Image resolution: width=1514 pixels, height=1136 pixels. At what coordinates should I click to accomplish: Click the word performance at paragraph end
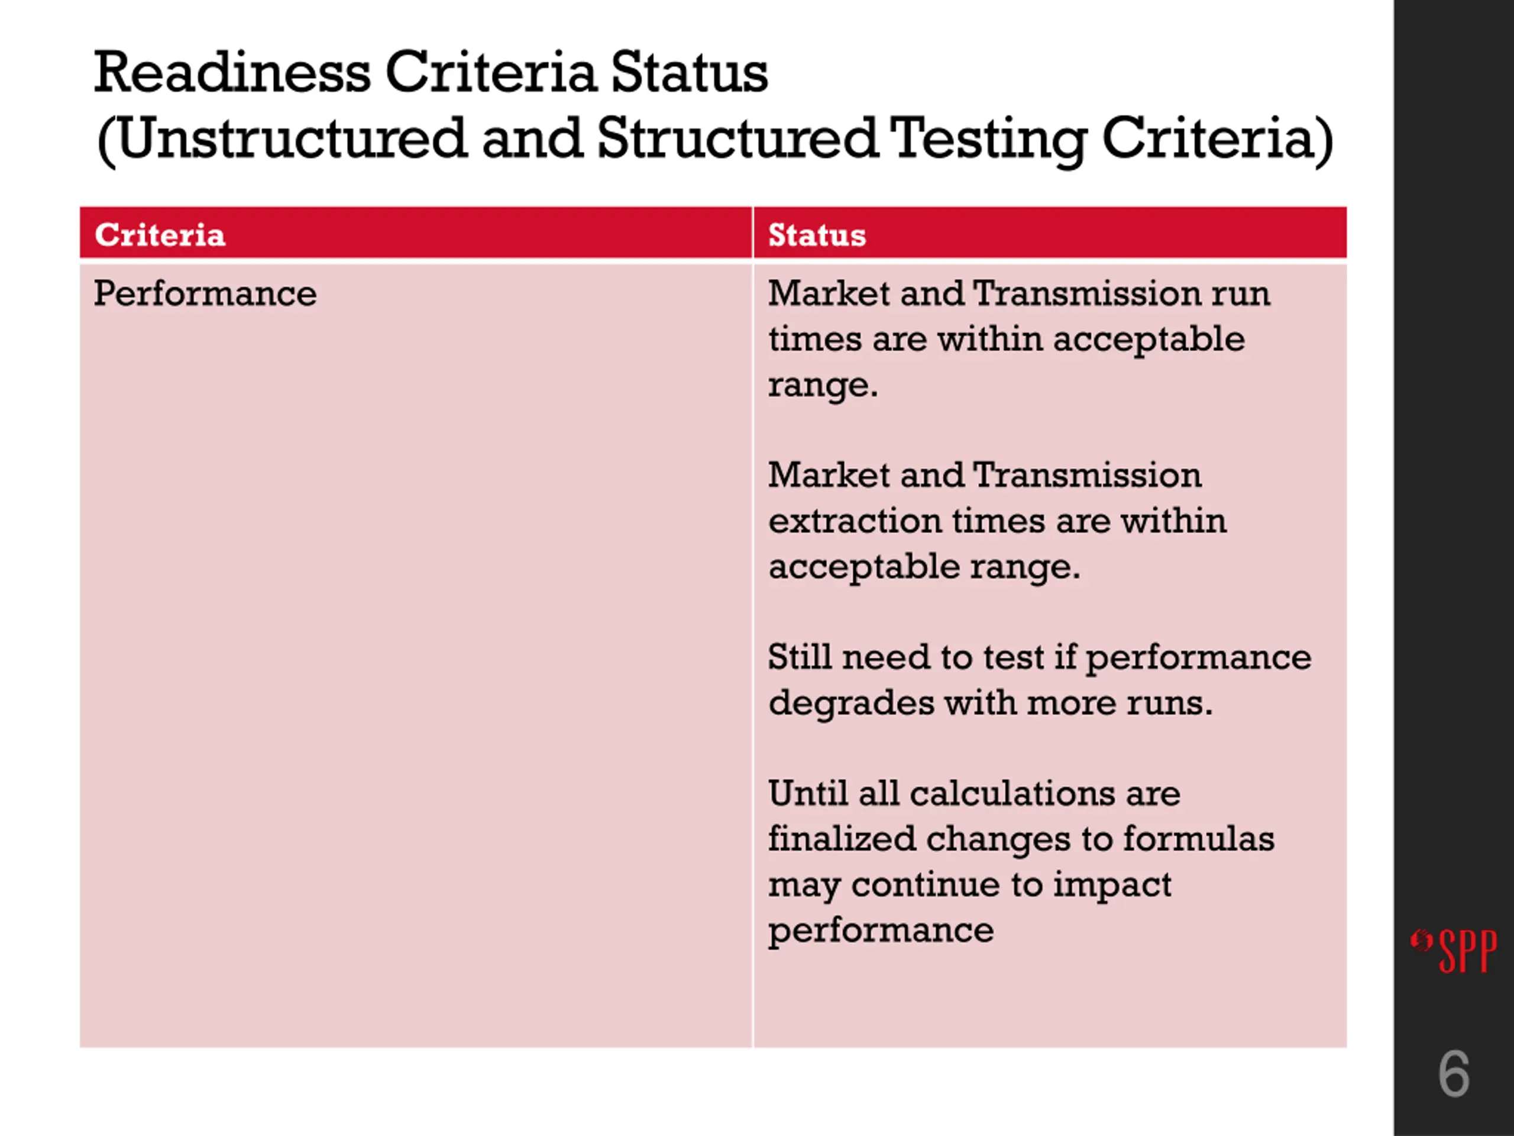[880, 931]
